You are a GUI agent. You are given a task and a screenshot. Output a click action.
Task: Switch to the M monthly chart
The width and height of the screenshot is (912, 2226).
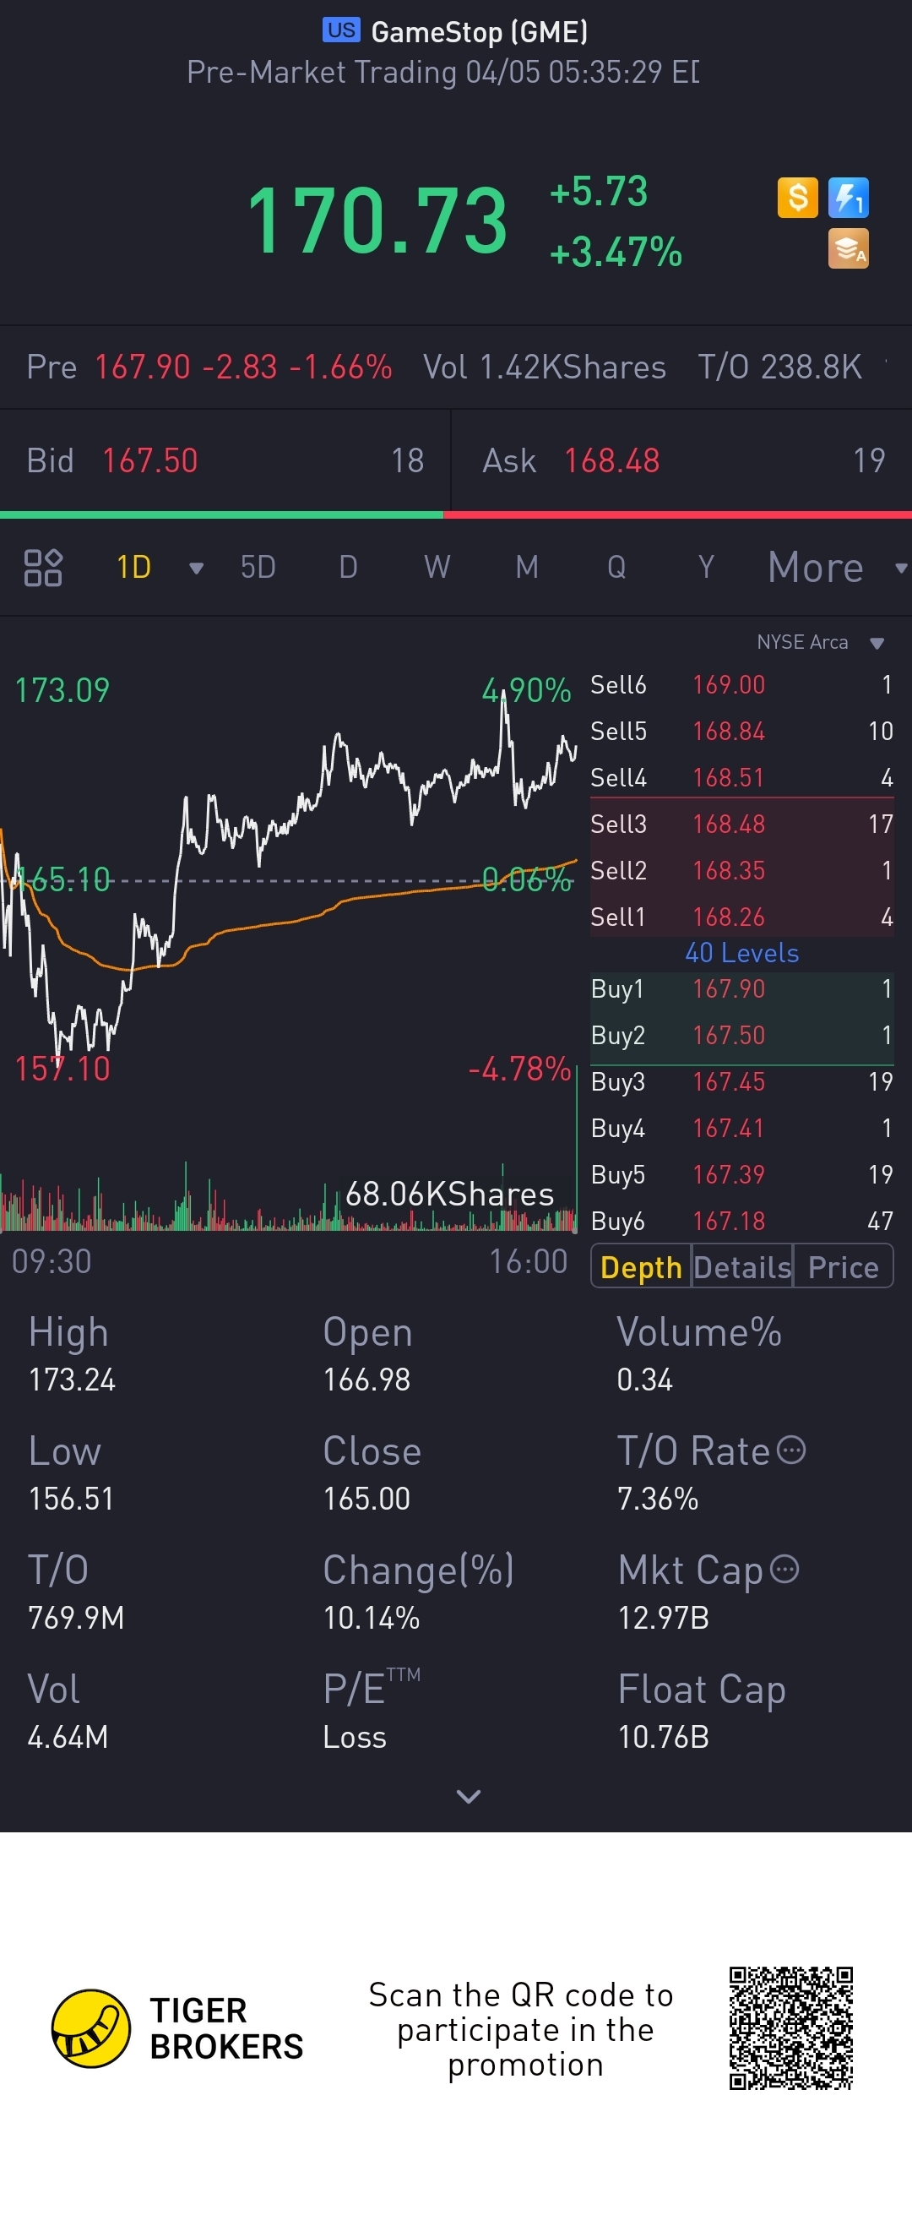pyautogui.click(x=527, y=568)
